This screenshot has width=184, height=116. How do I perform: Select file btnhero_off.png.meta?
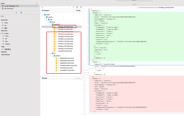tap(66, 41)
